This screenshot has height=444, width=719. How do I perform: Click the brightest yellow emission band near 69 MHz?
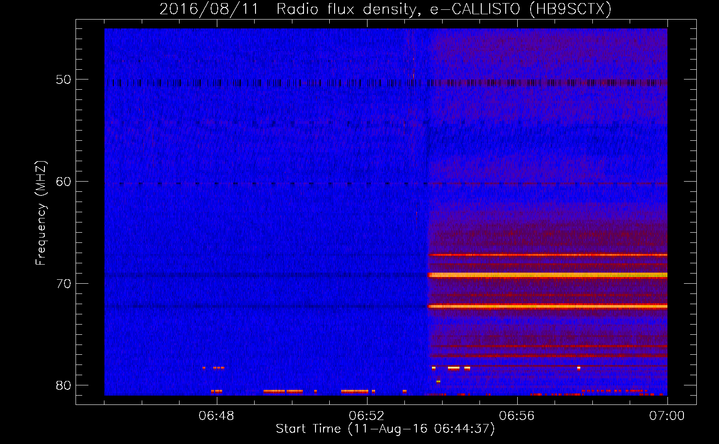547,275
